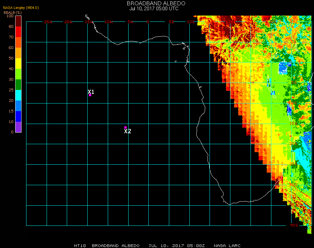The image size is (314, 248).
Task: Click the 5W longitude label
Action: 130,22
